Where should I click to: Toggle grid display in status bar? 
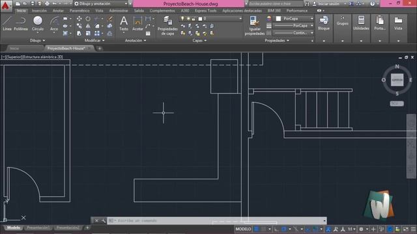coord(257,229)
